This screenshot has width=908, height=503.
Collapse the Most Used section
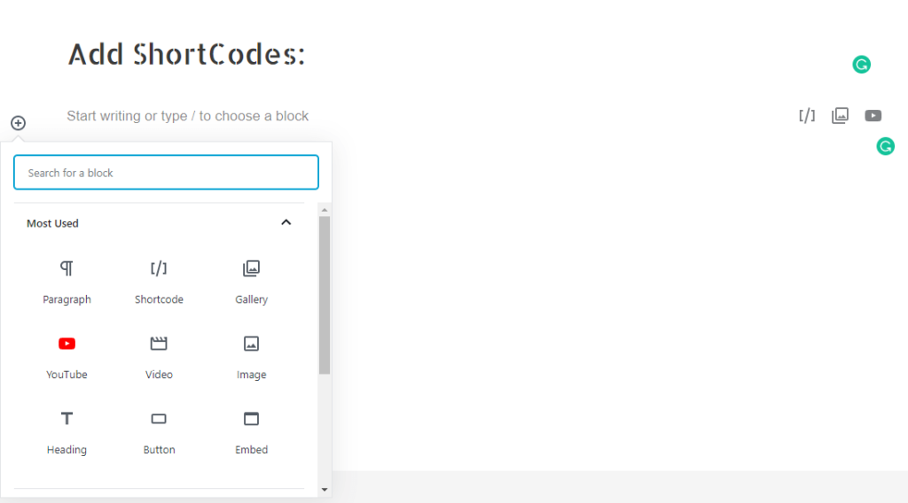point(286,222)
